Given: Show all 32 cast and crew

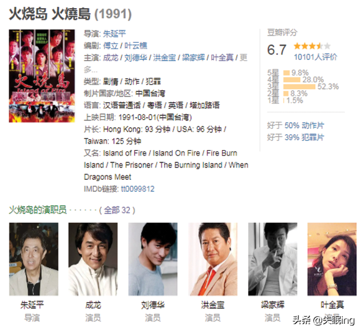Looking at the screenshot, I should tap(117, 210).
